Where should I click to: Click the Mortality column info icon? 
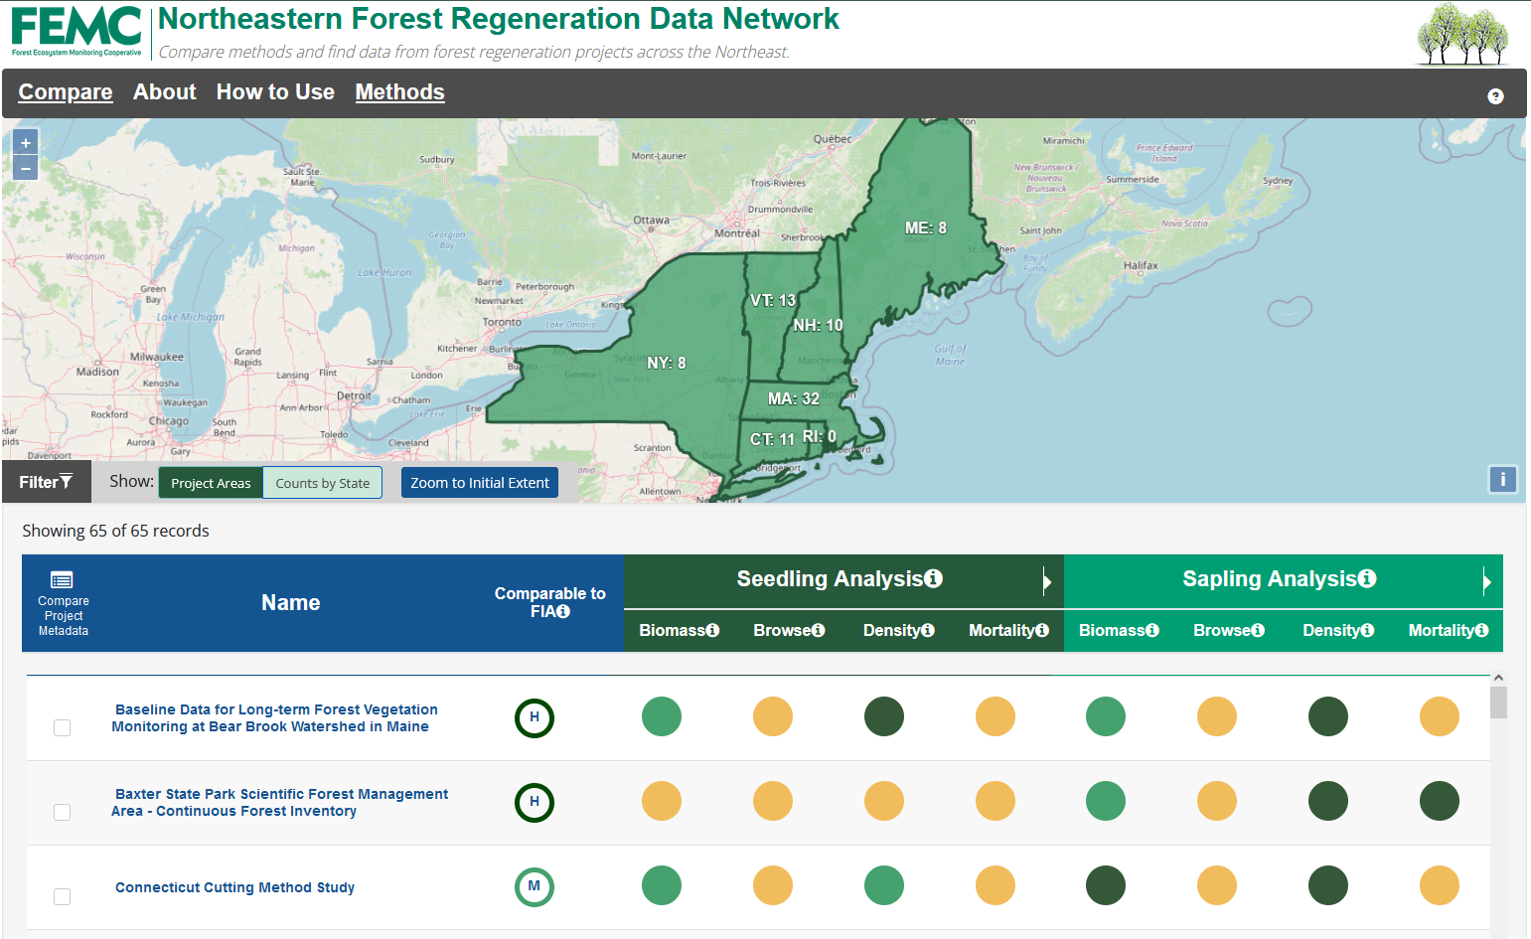1041,630
